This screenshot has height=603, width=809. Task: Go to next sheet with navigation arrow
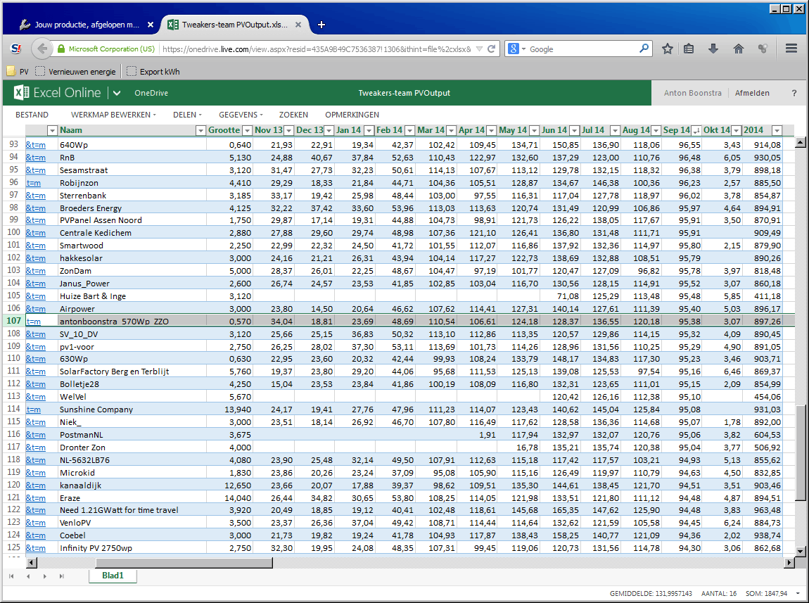(x=45, y=576)
